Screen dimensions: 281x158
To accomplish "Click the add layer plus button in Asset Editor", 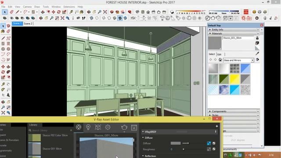I will pos(216,126).
